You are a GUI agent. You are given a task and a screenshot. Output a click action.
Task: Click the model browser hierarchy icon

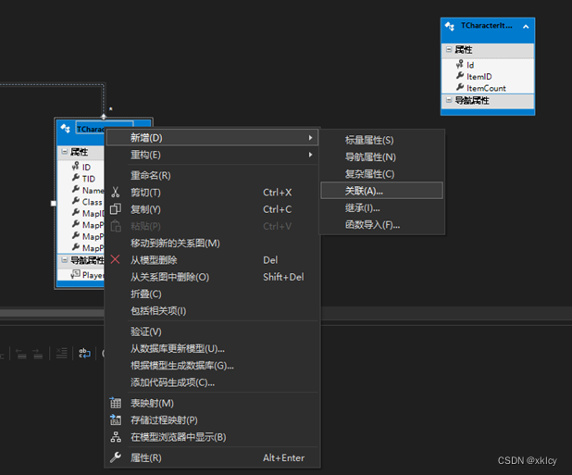(116, 437)
